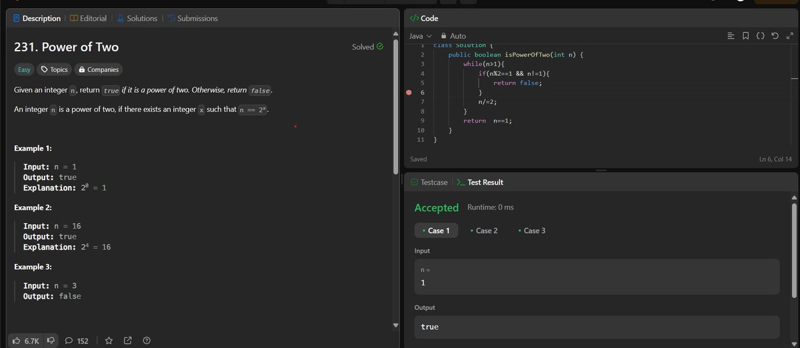Click the Saved status text

(419, 159)
